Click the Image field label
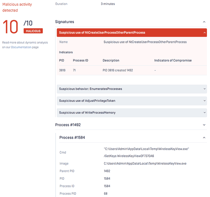 (x=64, y=163)
